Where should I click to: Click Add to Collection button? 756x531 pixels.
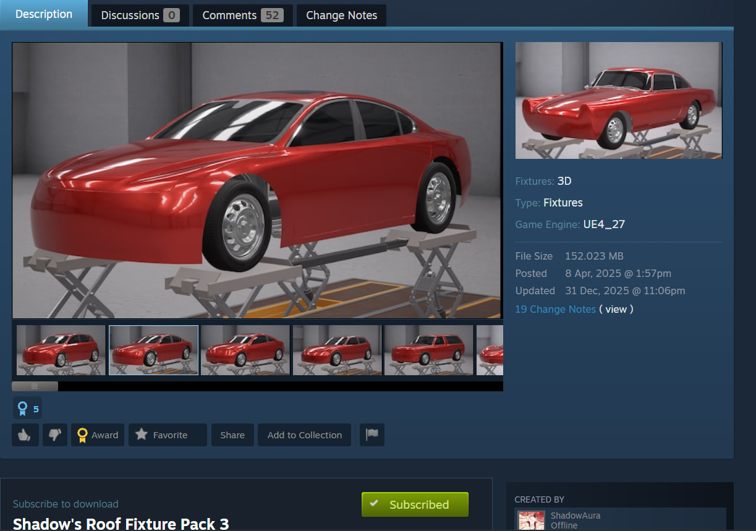point(305,435)
